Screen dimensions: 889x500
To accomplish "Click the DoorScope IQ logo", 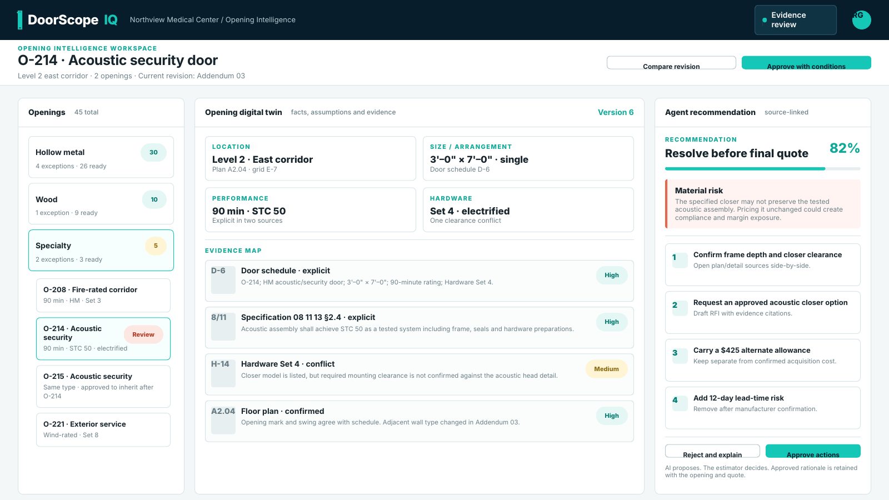I will [x=68, y=20].
